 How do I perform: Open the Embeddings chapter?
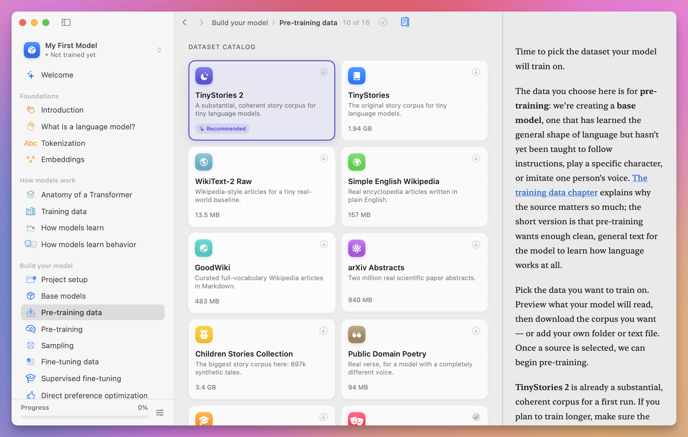(x=93, y=159)
